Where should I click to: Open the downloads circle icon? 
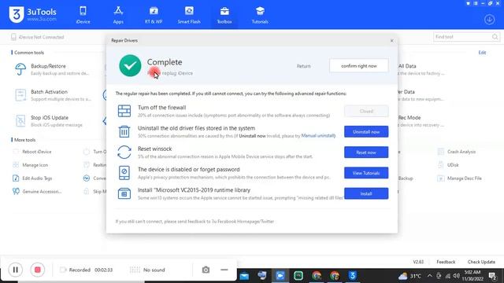[490, 20]
